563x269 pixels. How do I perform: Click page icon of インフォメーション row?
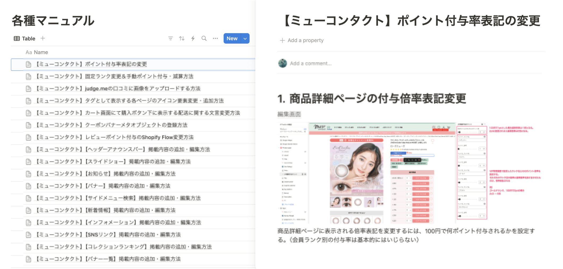28,222
